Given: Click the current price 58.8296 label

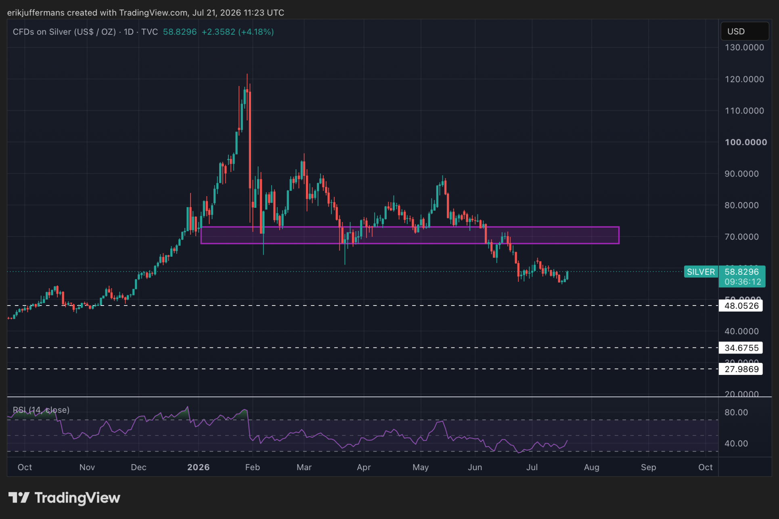Looking at the screenshot, I should click(x=741, y=272).
